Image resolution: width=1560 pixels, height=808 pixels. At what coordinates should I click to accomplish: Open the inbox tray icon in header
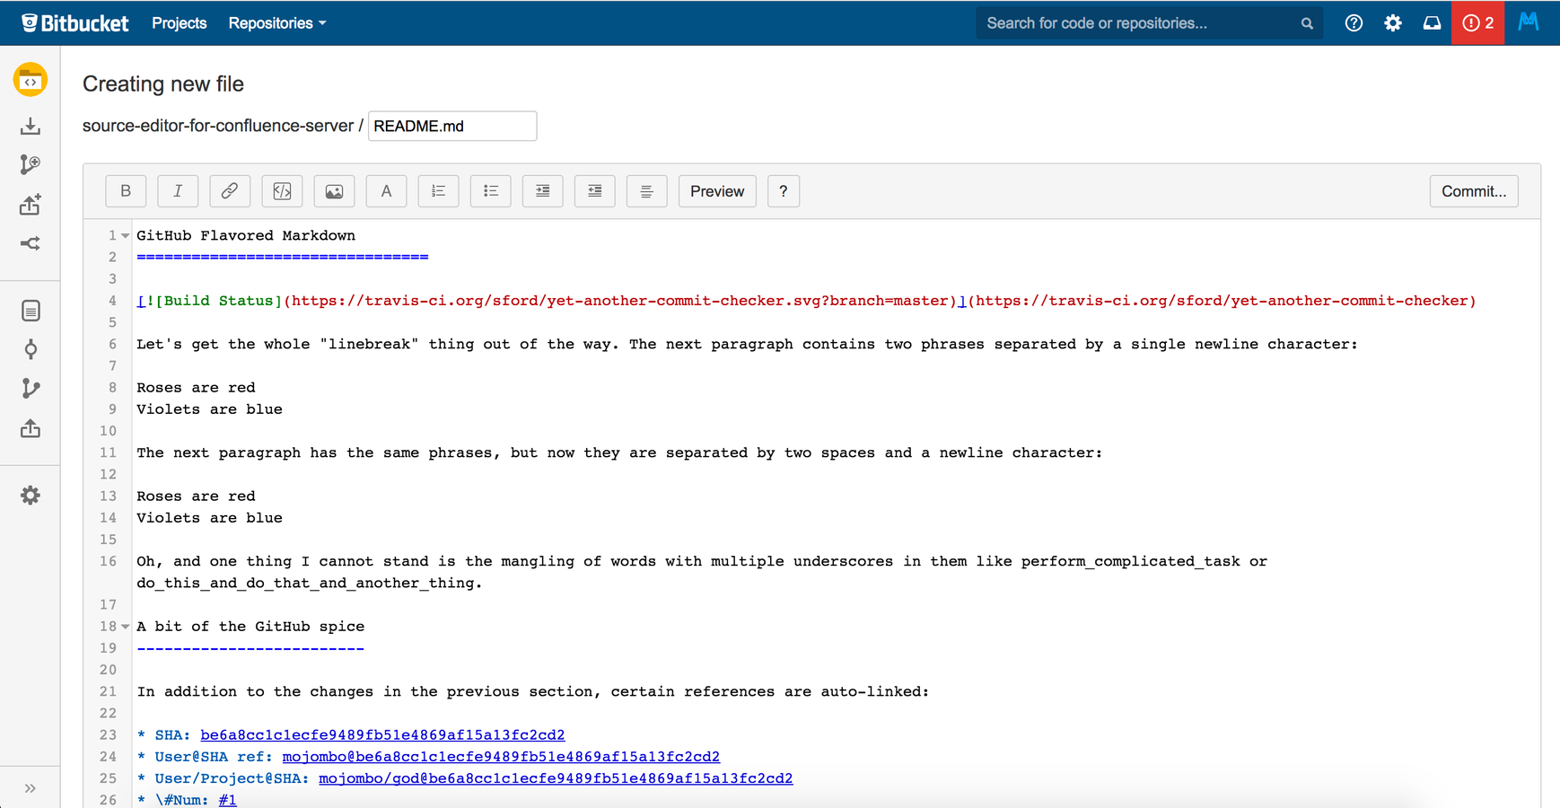(x=1433, y=23)
